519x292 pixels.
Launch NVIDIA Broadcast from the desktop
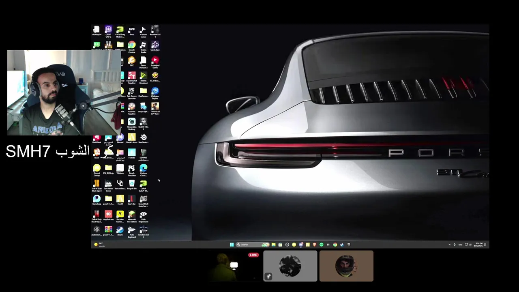click(144, 78)
